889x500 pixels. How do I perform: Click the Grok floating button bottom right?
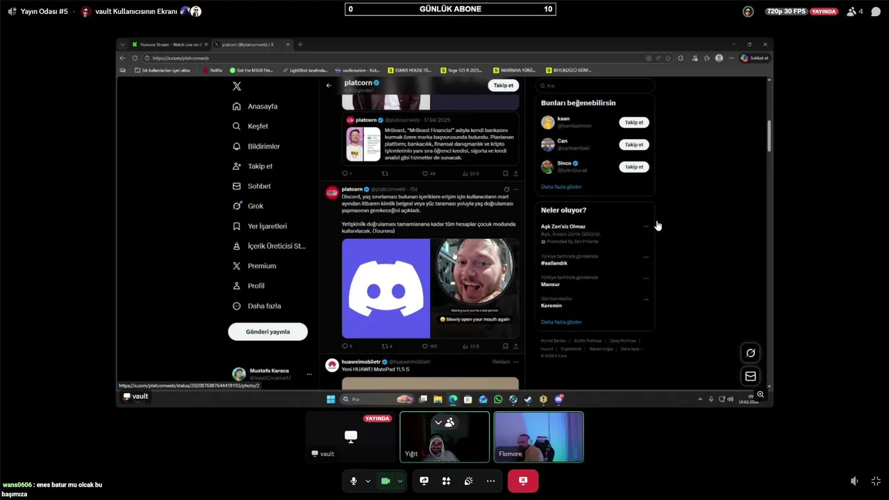pos(750,353)
